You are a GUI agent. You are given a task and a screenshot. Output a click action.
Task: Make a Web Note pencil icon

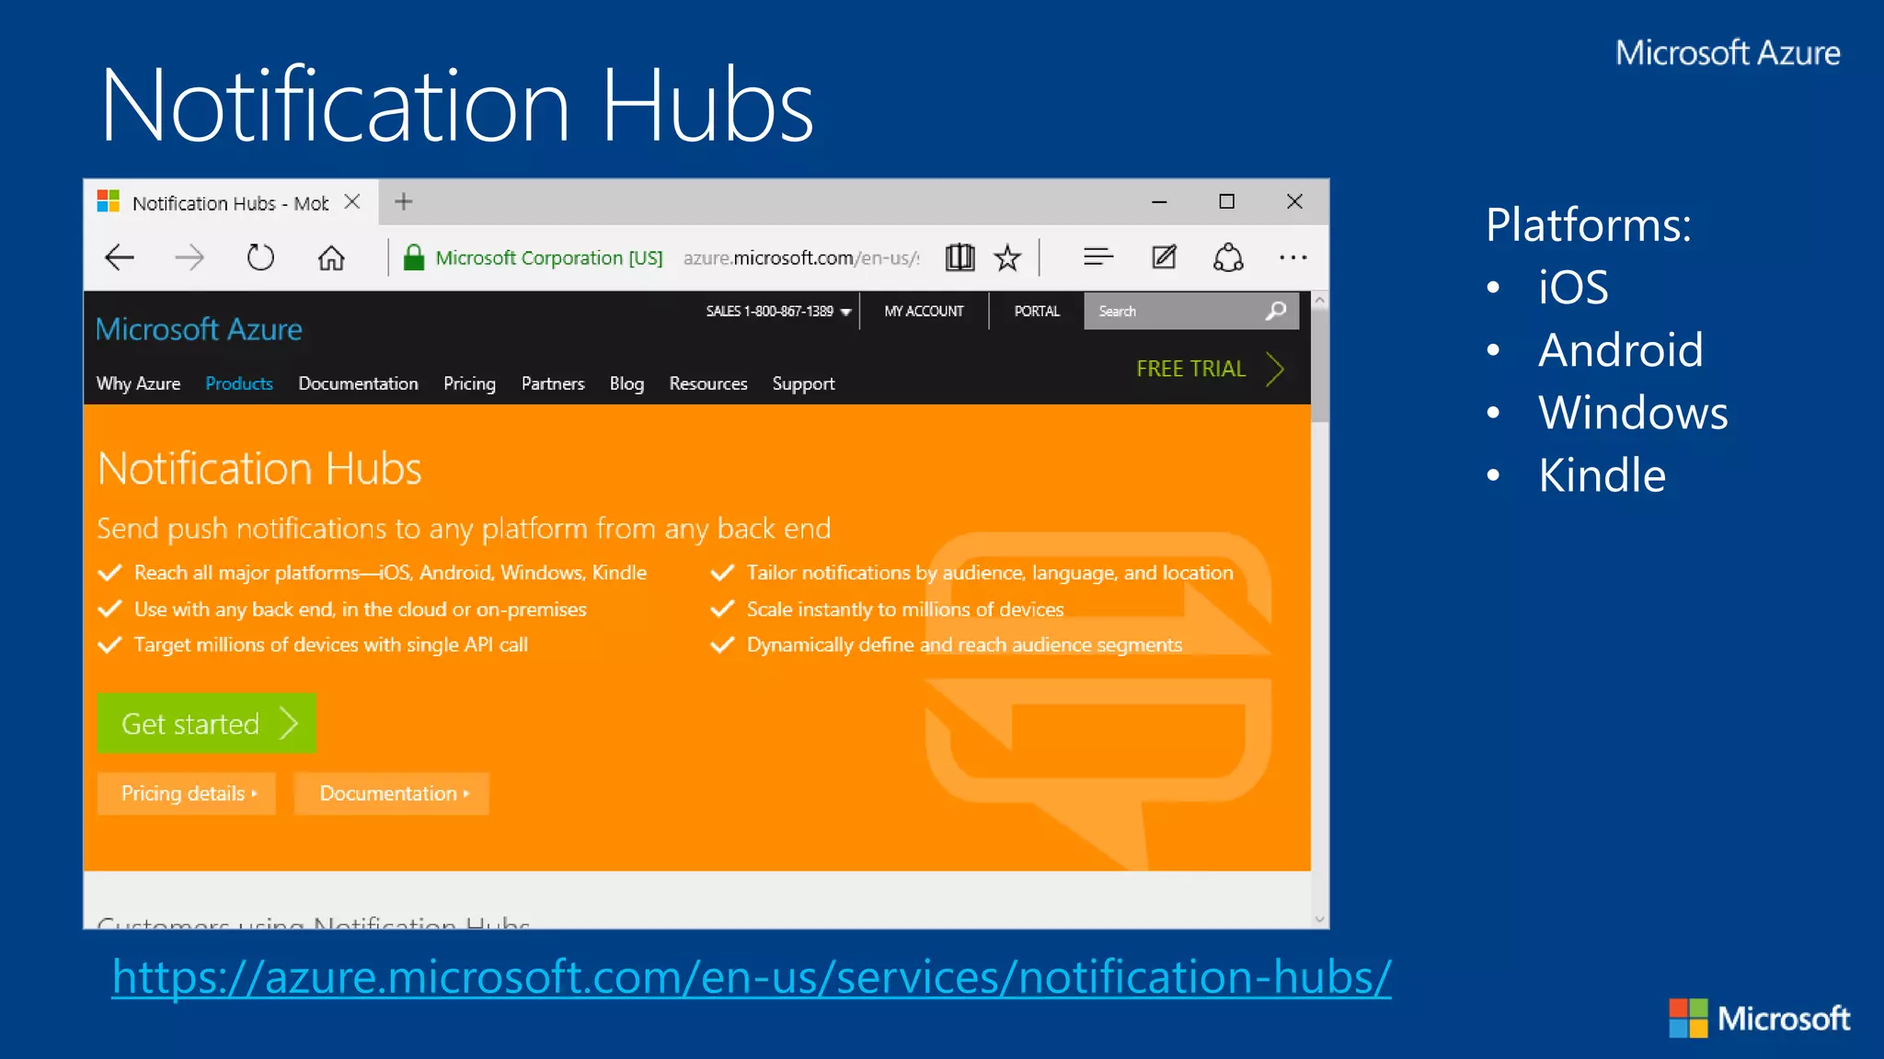1165,257
